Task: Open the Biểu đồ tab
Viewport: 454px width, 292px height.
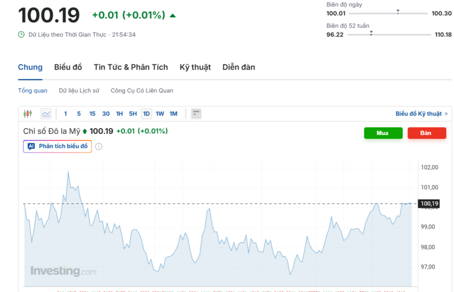Action: tap(68, 67)
